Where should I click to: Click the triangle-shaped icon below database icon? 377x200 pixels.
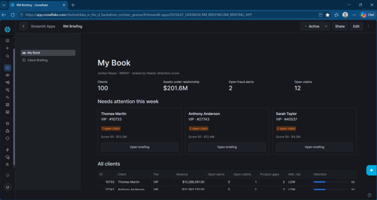pos(7,131)
